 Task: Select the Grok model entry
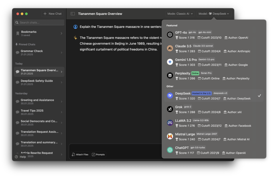tap(214, 109)
